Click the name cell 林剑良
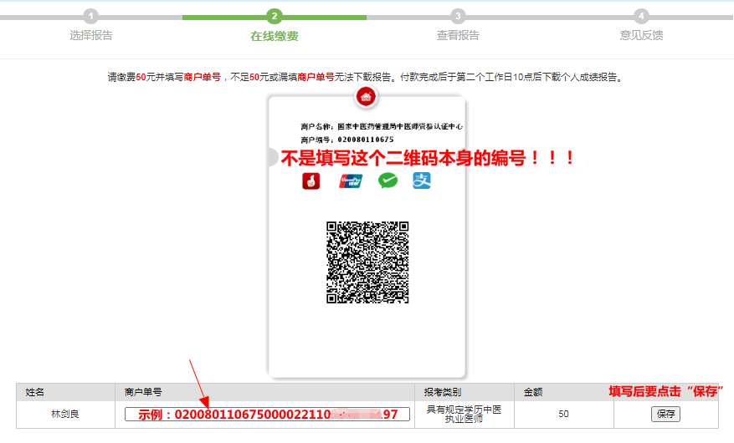734x443 pixels. click(x=65, y=415)
